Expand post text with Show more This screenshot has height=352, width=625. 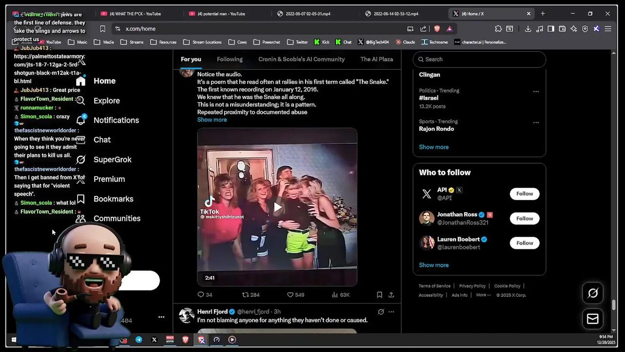(x=212, y=120)
